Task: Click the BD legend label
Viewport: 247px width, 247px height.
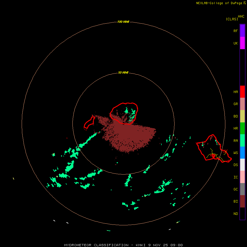Action: [235, 116]
